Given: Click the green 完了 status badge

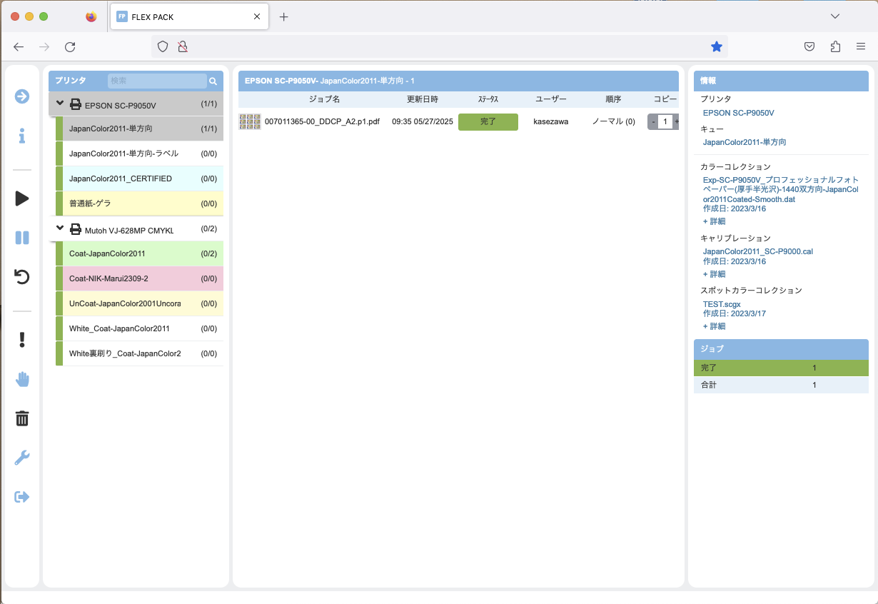Looking at the screenshot, I should pyautogui.click(x=488, y=122).
